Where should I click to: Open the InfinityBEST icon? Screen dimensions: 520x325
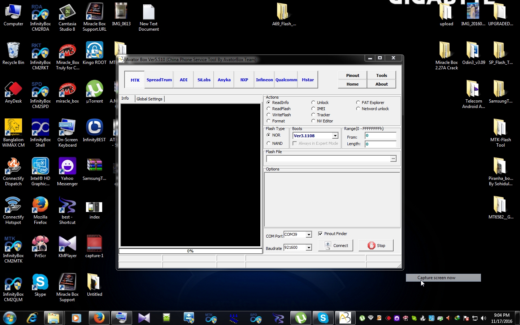tap(95, 131)
